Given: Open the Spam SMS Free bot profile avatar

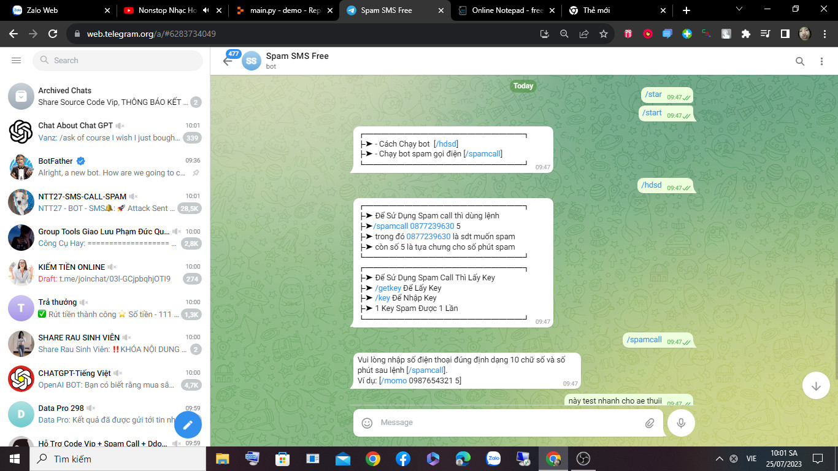Looking at the screenshot, I should pyautogui.click(x=252, y=61).
